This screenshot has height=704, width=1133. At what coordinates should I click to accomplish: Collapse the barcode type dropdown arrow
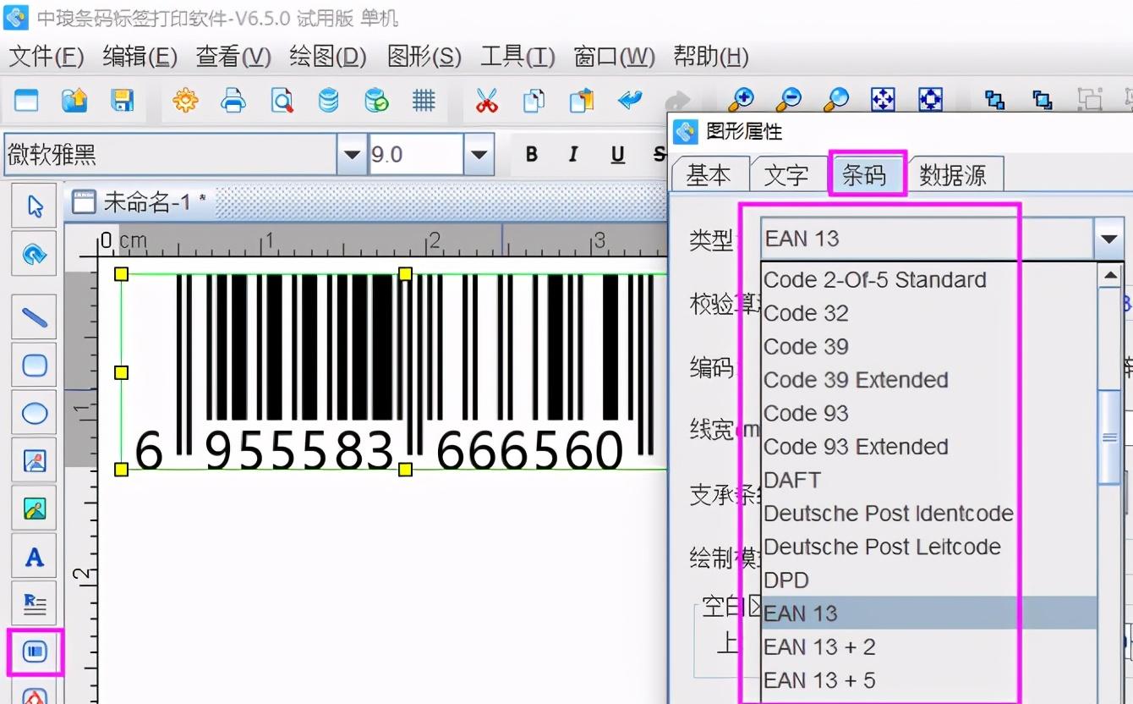[1108, 239]
